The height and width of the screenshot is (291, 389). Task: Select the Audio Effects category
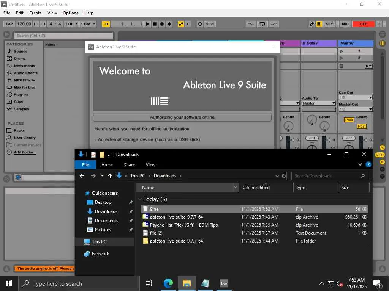click(x=25, y=73)
